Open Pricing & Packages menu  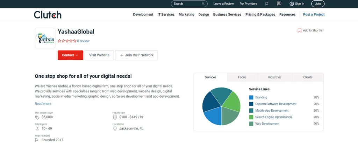(260, 14)
